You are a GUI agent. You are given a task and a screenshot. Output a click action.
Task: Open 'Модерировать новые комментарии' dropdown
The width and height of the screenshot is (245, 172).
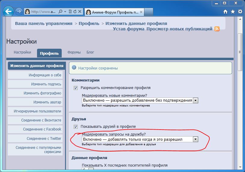point(195,100)
